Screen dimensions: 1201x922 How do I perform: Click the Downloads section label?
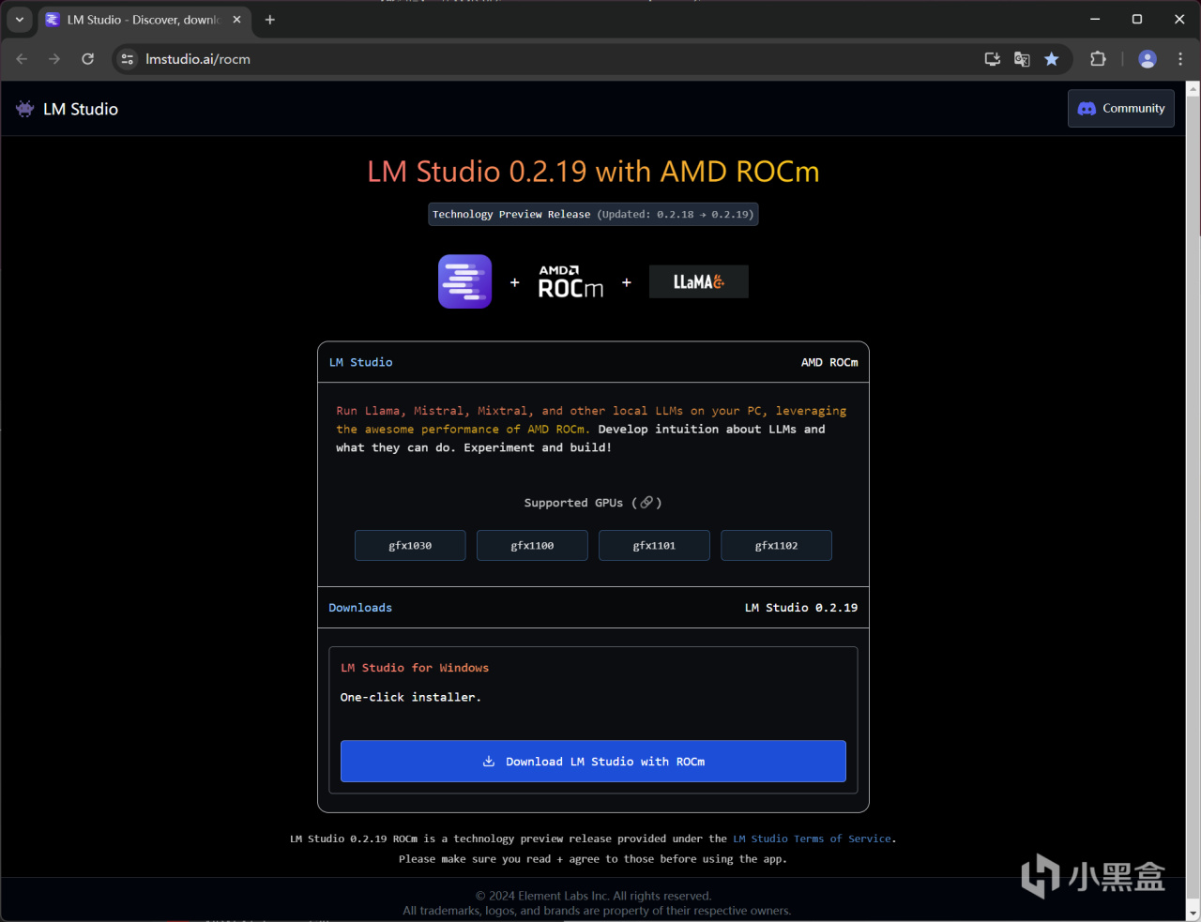[x=360, y=608]
